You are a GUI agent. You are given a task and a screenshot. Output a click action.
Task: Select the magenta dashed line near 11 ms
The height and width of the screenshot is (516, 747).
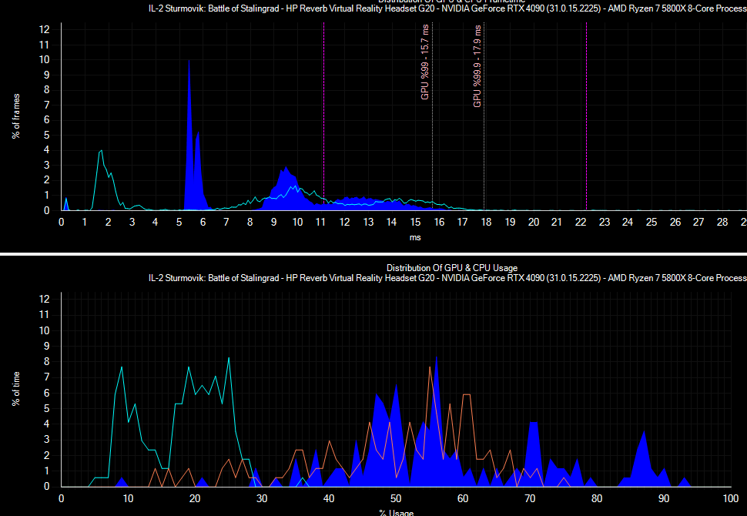323,116
